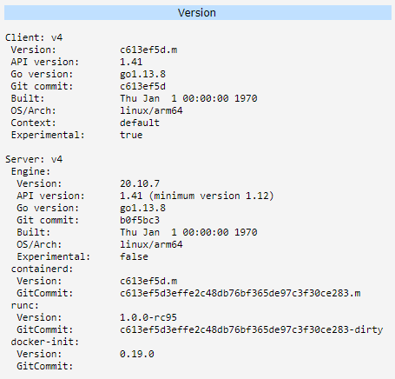This screenshot has height=379, width=395.
Task: Click the Client Built date value
Action: coord(188,98)
